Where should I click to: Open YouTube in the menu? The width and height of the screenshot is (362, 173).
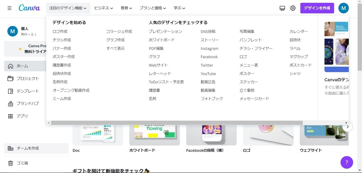click(208, 74)
